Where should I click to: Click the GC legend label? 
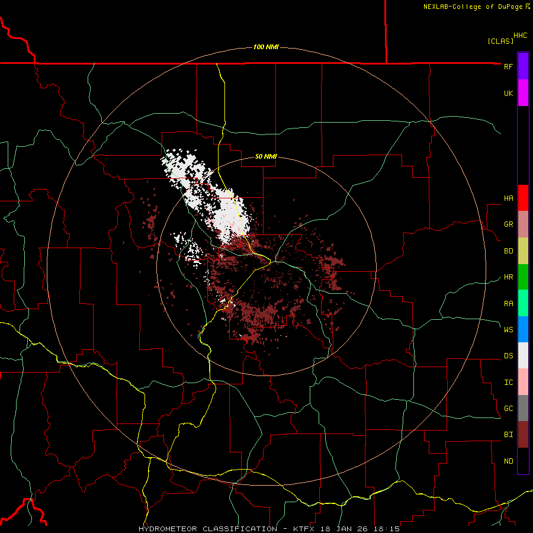coord(508,409)
